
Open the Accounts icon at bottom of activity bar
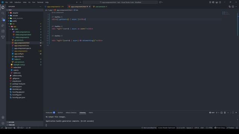(3, 118)
